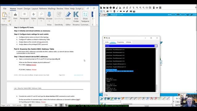The width and height of the screenshot is (197, 111).
Task: Open the Comments icon in Word
Action: click(x=94, y=8)
